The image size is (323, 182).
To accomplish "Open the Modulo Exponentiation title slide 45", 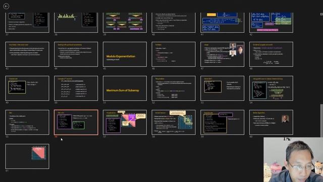I will pyautogui.click(x=125, y=54).
